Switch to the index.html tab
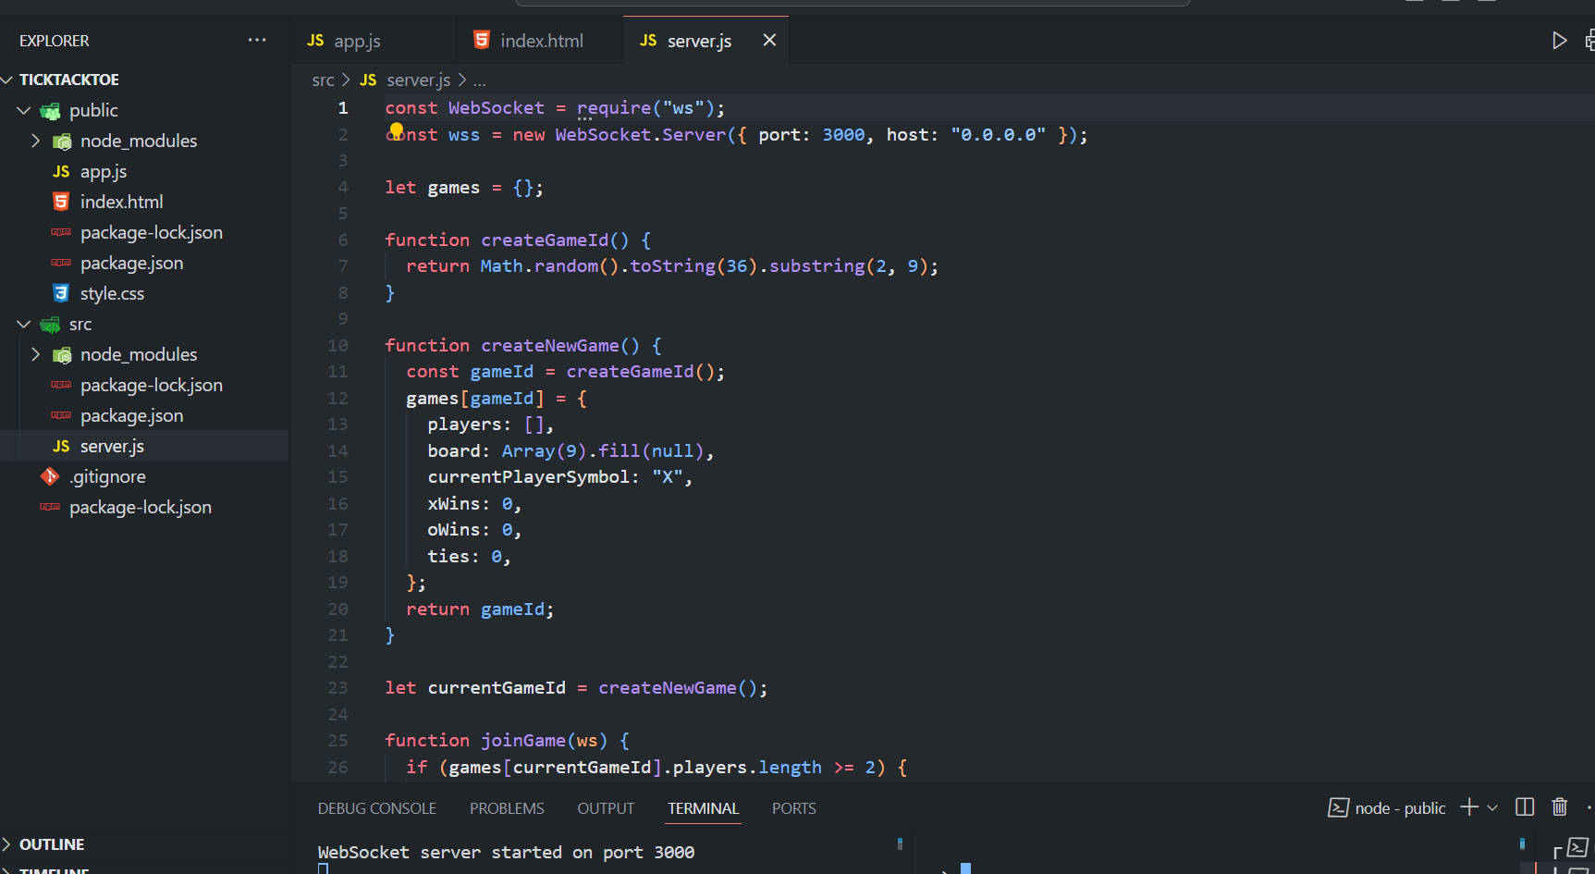 pos(541,42)
